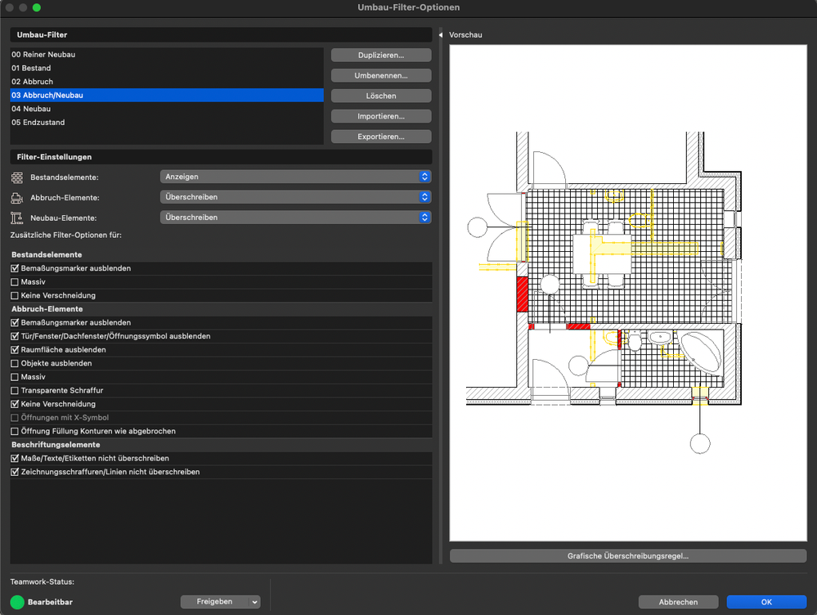Screen dimensions: 817x615
Task: Toggle Tür/Fenster/Dachfenster/Öffnungssymbol ausblenden checkbox
Action: tap(15, 336)
